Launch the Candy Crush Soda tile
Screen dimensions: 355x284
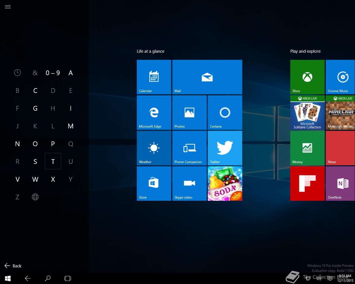[x=225, y=184]
